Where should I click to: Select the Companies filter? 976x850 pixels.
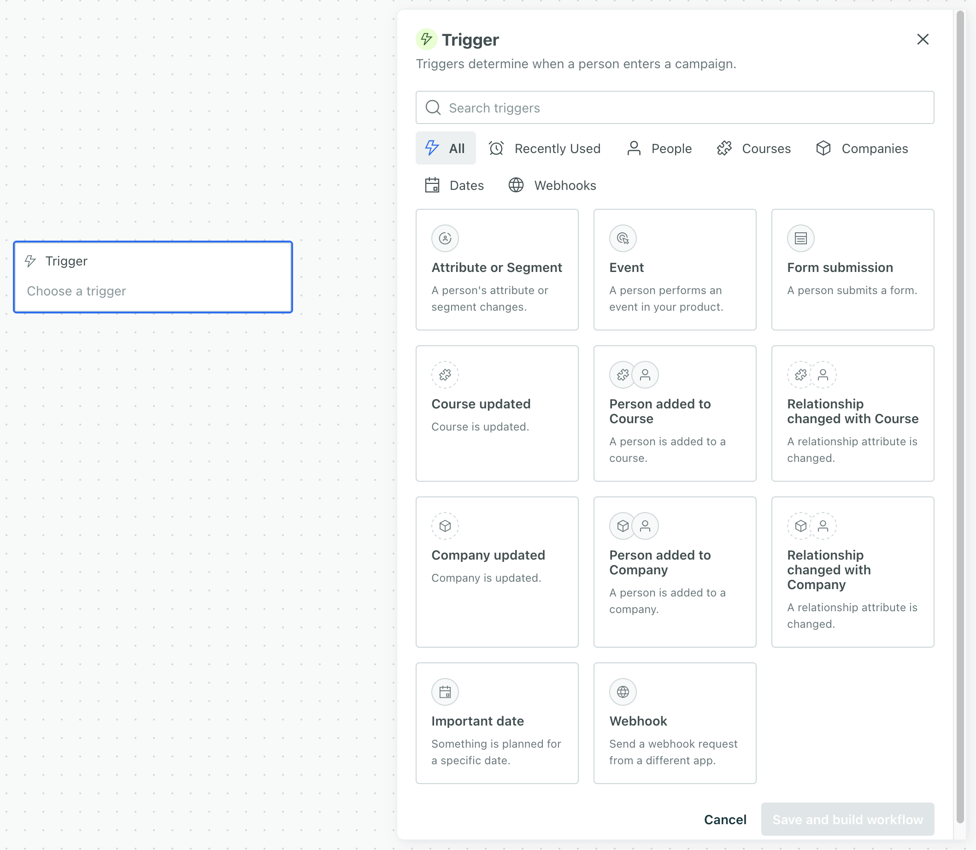click(862, 148)
